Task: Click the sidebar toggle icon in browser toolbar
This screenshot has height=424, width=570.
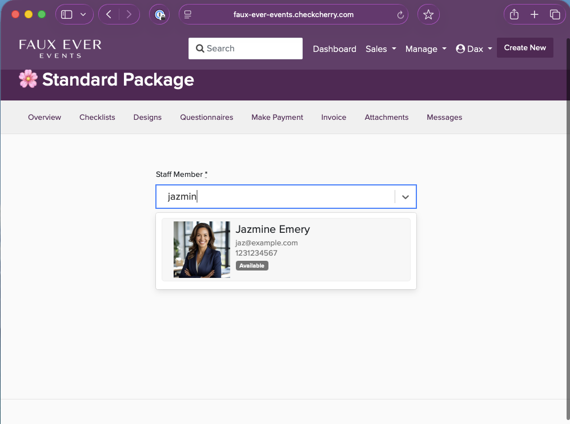Action: (x=67, y=14)
